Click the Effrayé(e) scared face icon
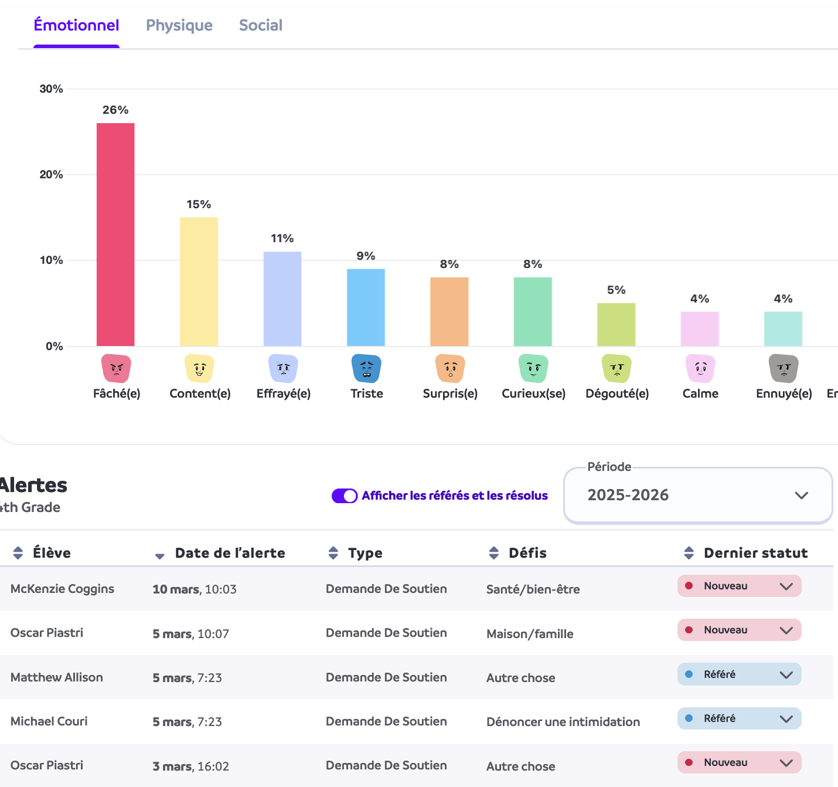 [x=283, y=368]
